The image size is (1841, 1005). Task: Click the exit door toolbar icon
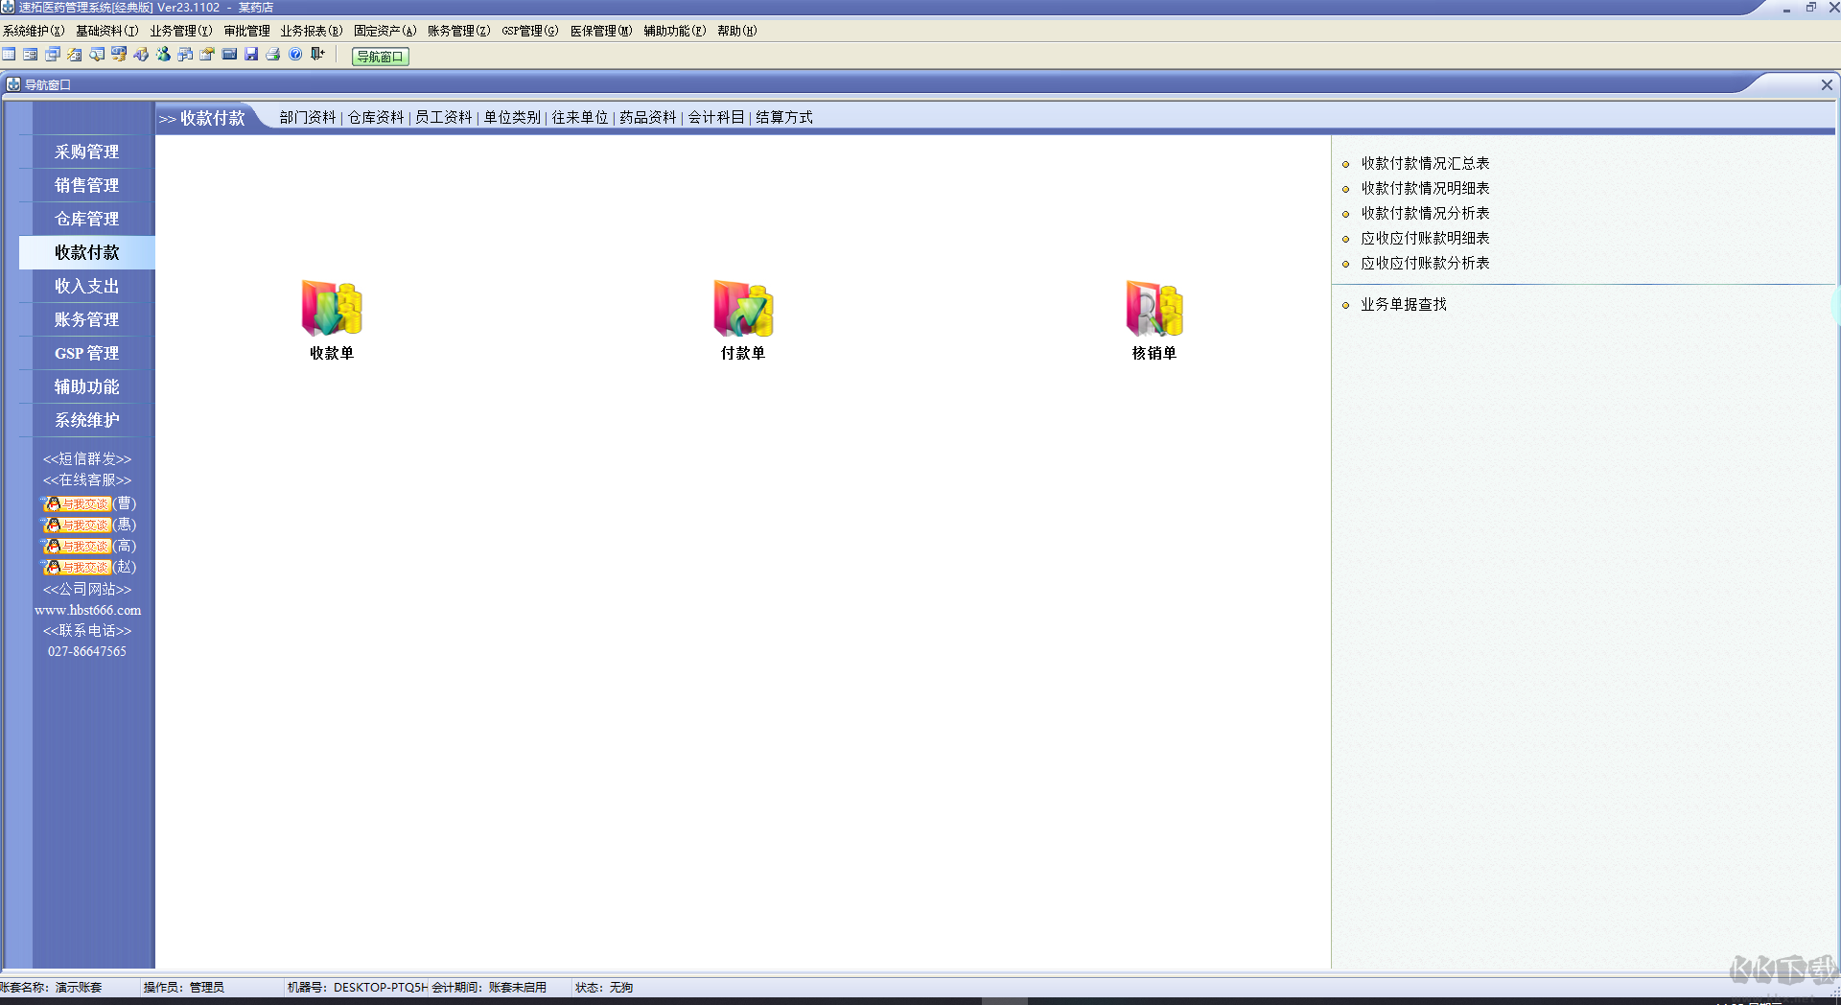[317, 55]
